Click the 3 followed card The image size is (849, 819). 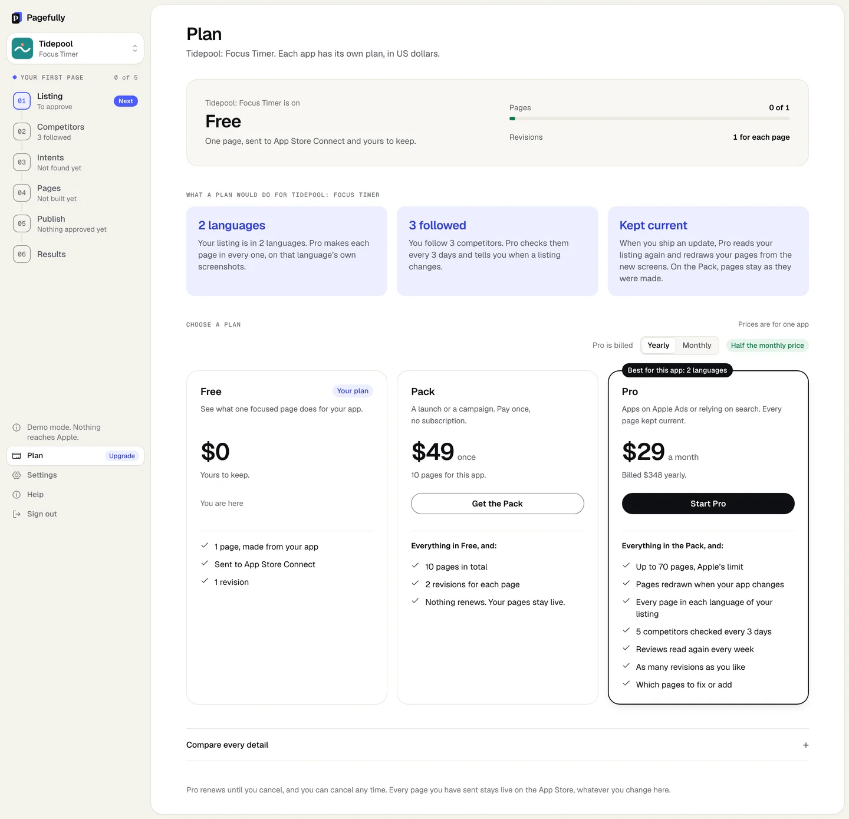(498, 251)
